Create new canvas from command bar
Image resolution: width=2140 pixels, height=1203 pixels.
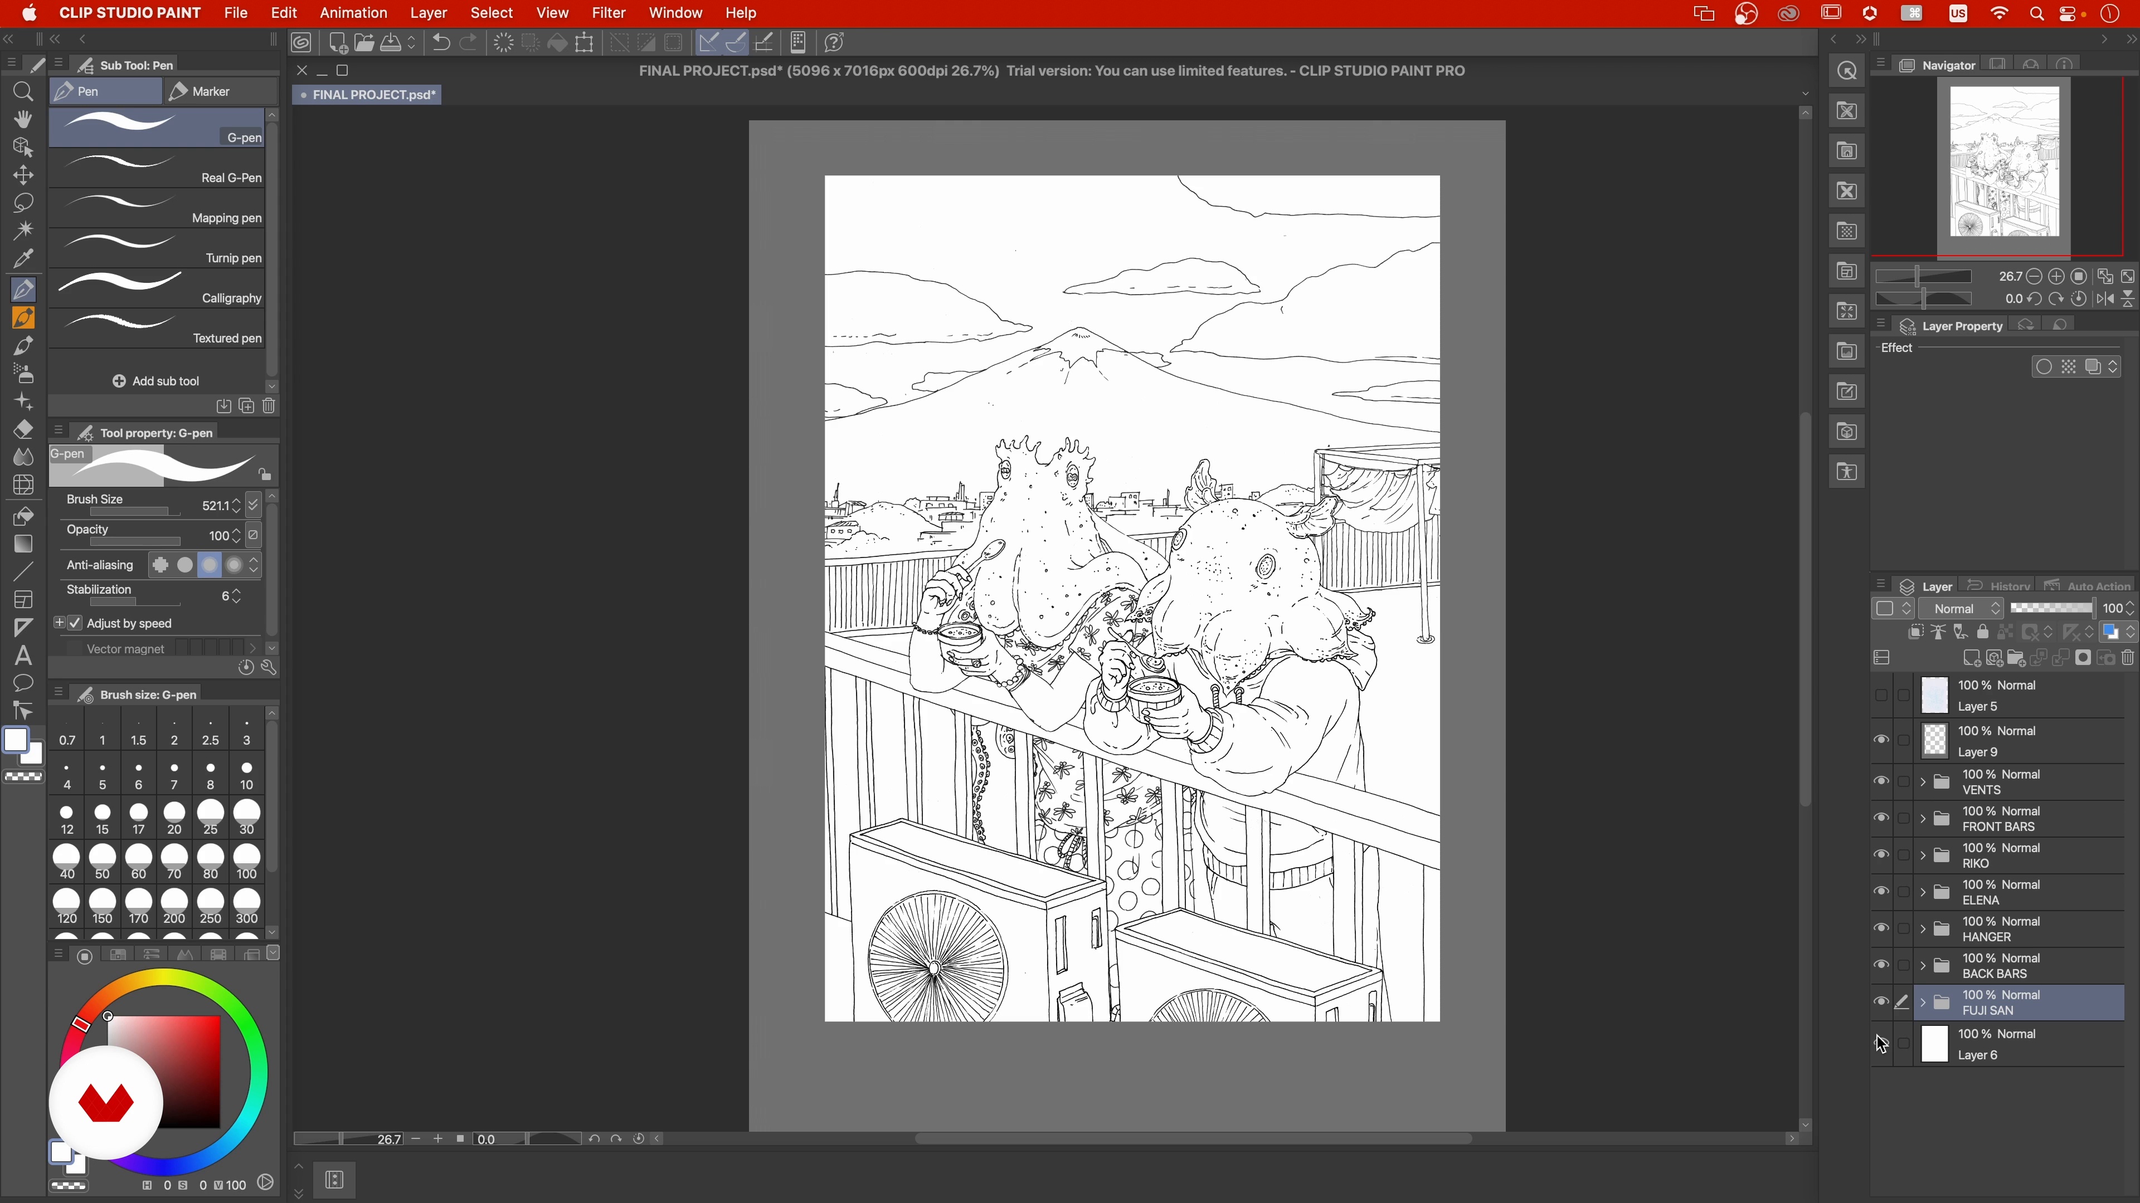click(337, 42)
